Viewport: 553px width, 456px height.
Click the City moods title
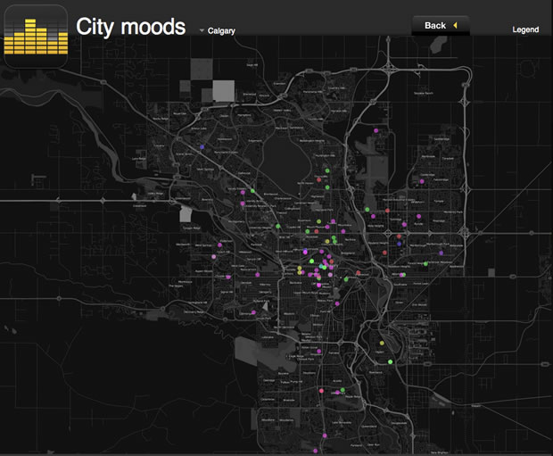131,27
